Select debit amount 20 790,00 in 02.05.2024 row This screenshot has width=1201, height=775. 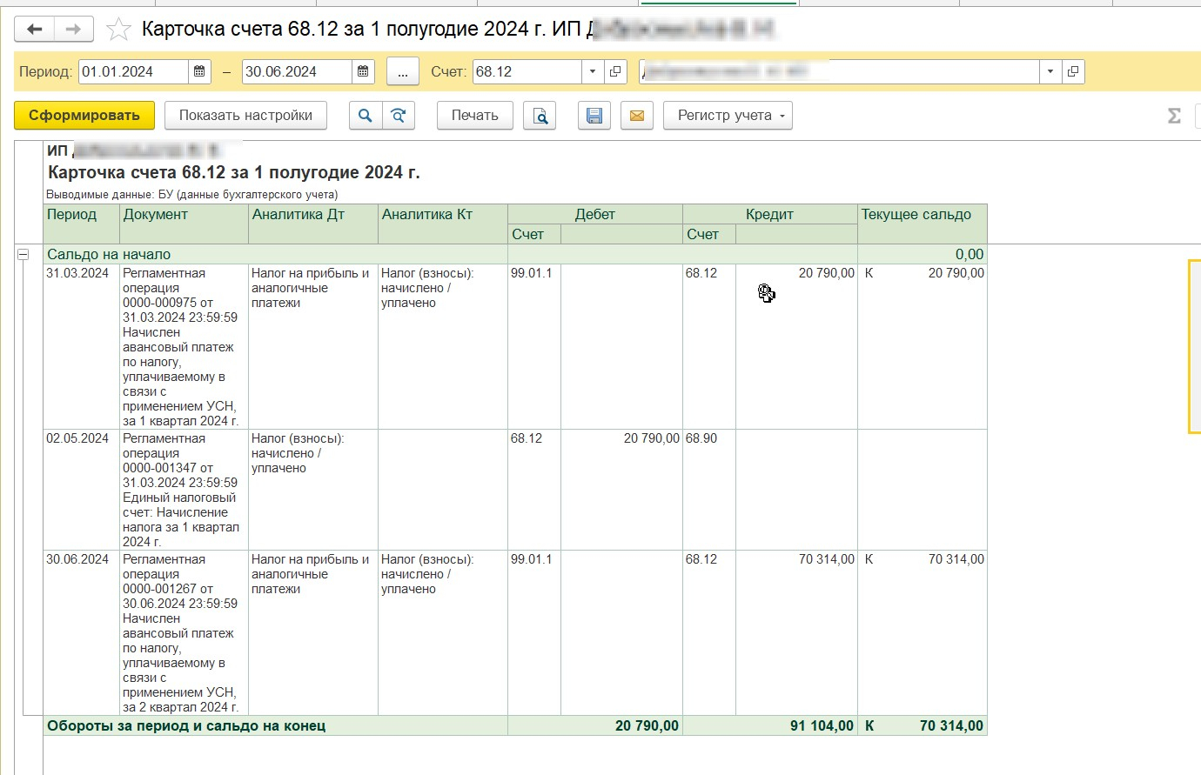pyautogui.click(x=621, y=490)
